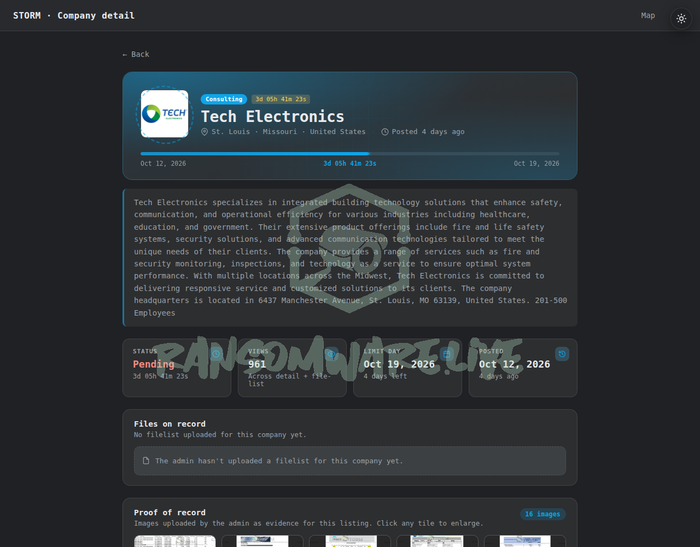Click the Oct 12, 2026 start date under the progress bar

click(x=163, y=164)
